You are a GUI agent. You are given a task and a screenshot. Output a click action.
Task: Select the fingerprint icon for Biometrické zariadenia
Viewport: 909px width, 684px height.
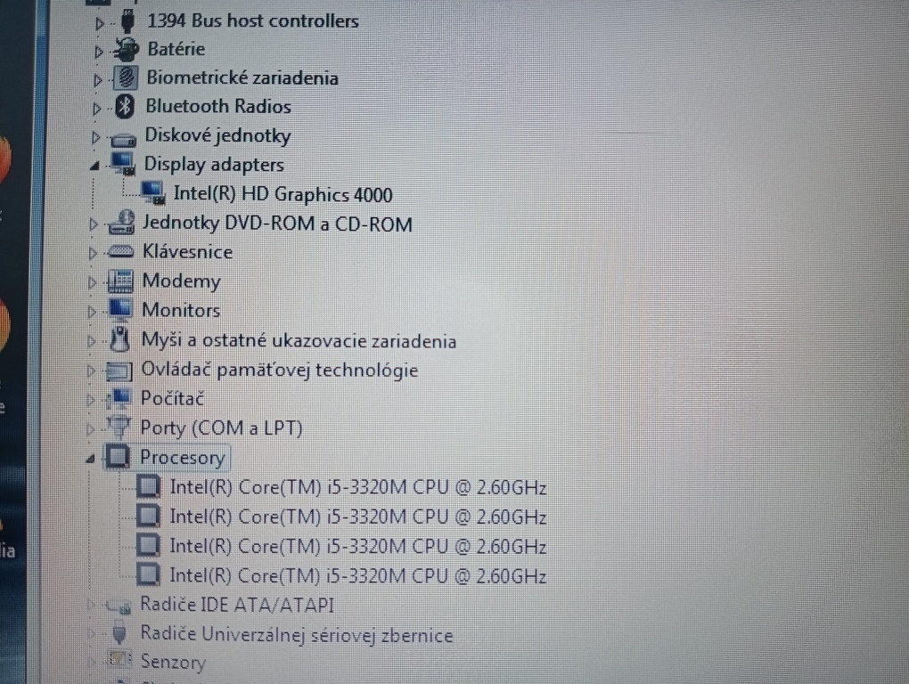125,77
